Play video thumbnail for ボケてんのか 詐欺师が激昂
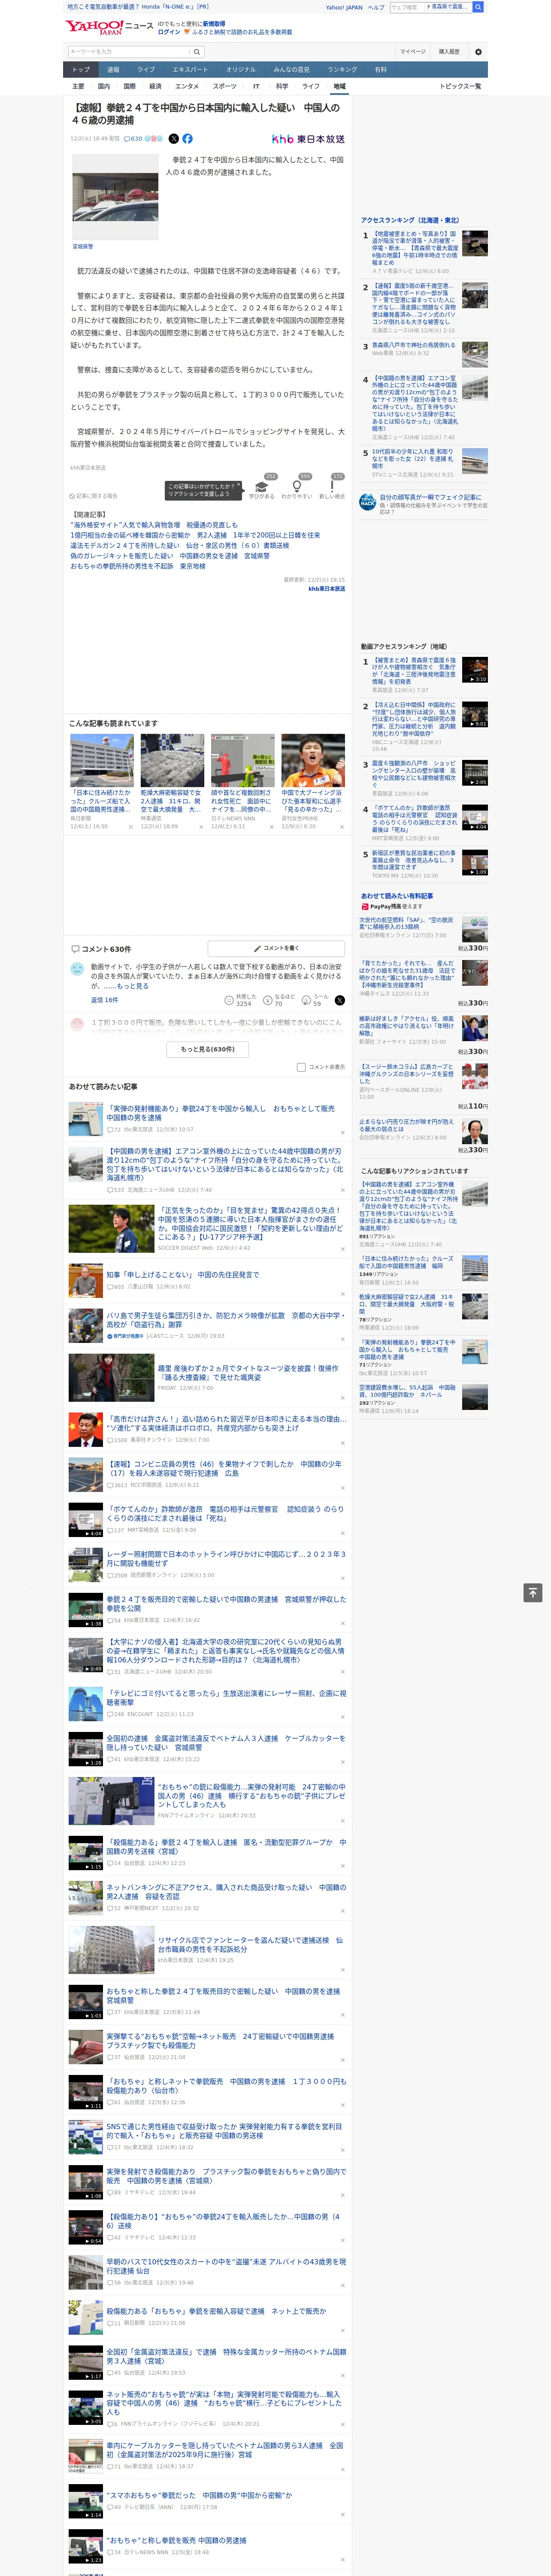Screen dimensions: 551x2576 86,1519
